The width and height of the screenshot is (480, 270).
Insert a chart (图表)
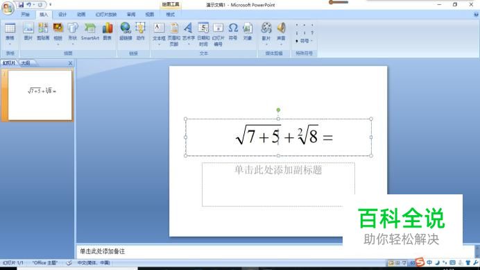tap(107, 31)
